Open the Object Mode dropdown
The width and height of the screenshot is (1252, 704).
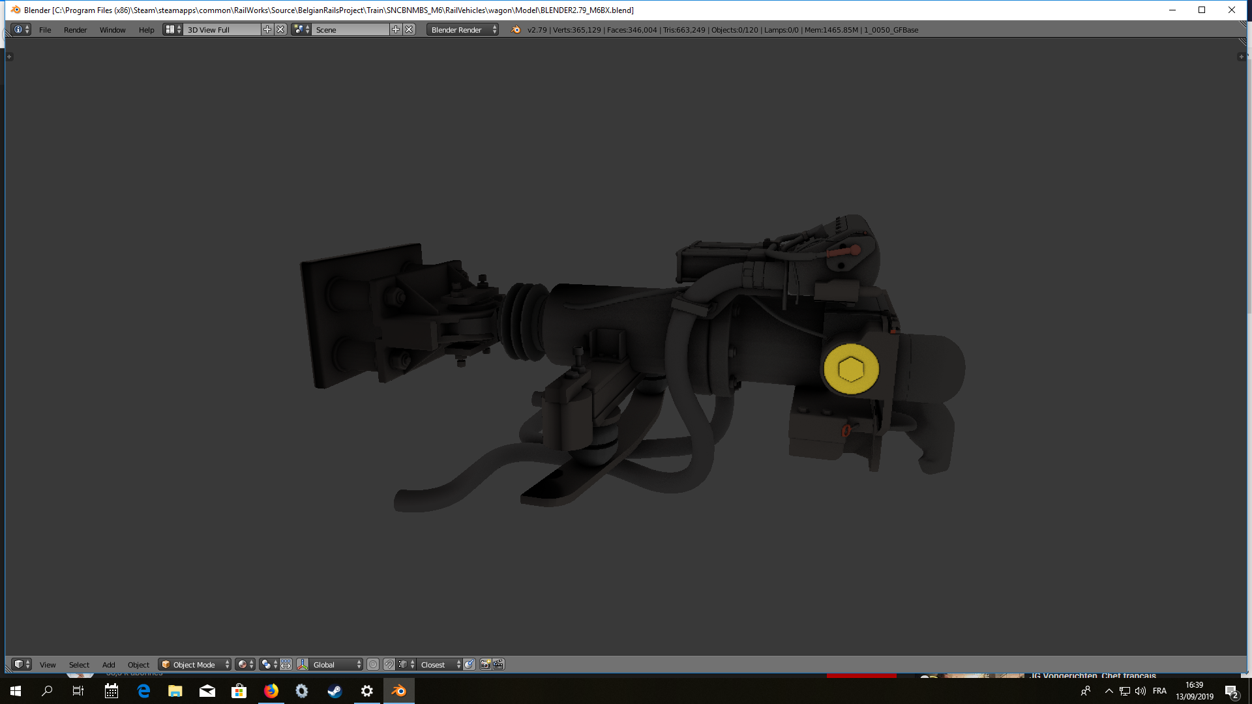point(195,664)
